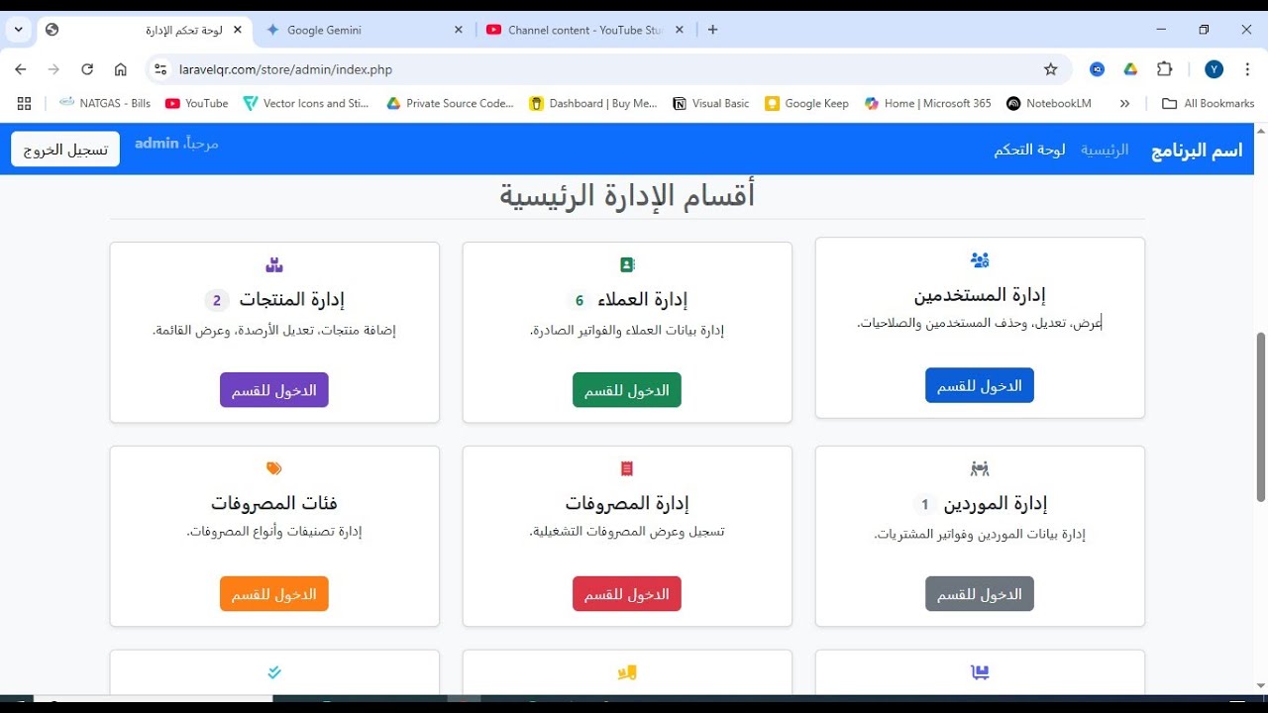Open the YouTube bookmark
This screenshot has width=1268, height=713.
[x=197, y=103]
